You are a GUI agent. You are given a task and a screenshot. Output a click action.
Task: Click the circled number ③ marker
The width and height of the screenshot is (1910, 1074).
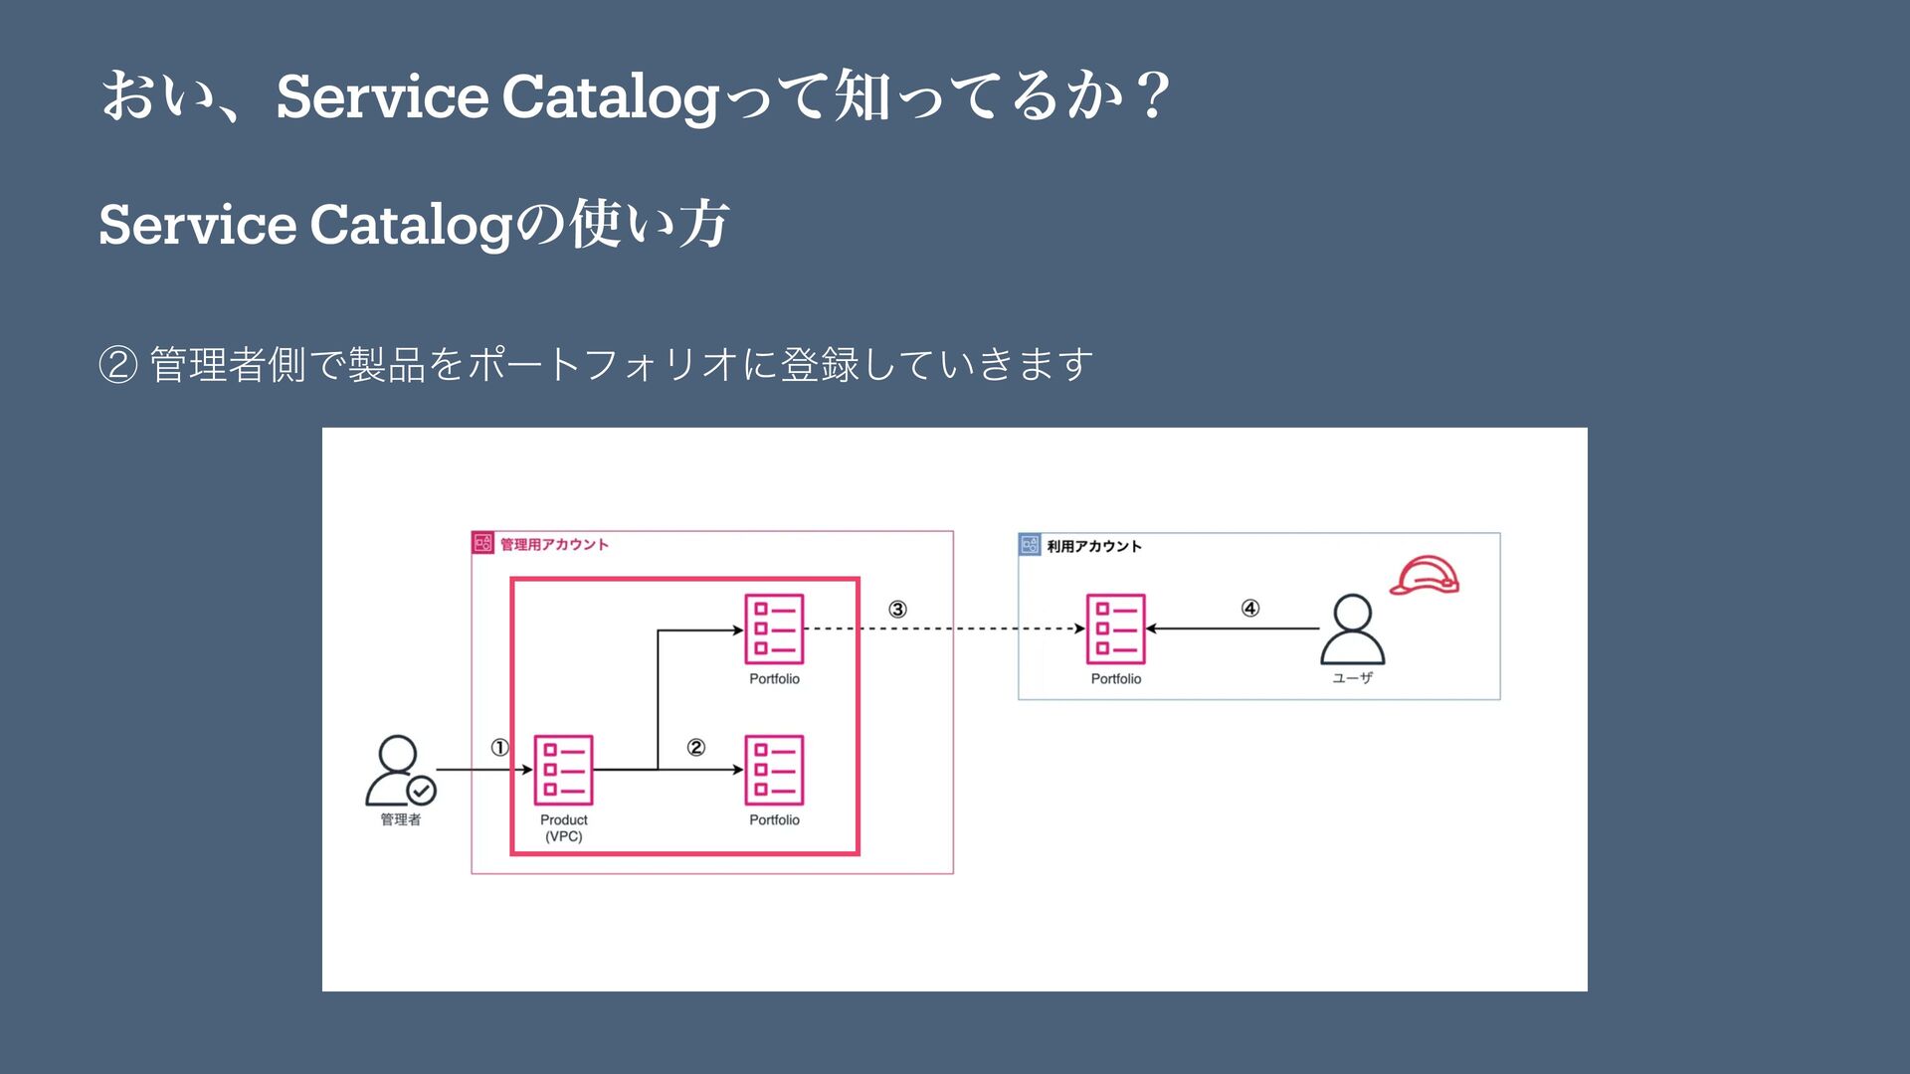coord(897,609)
